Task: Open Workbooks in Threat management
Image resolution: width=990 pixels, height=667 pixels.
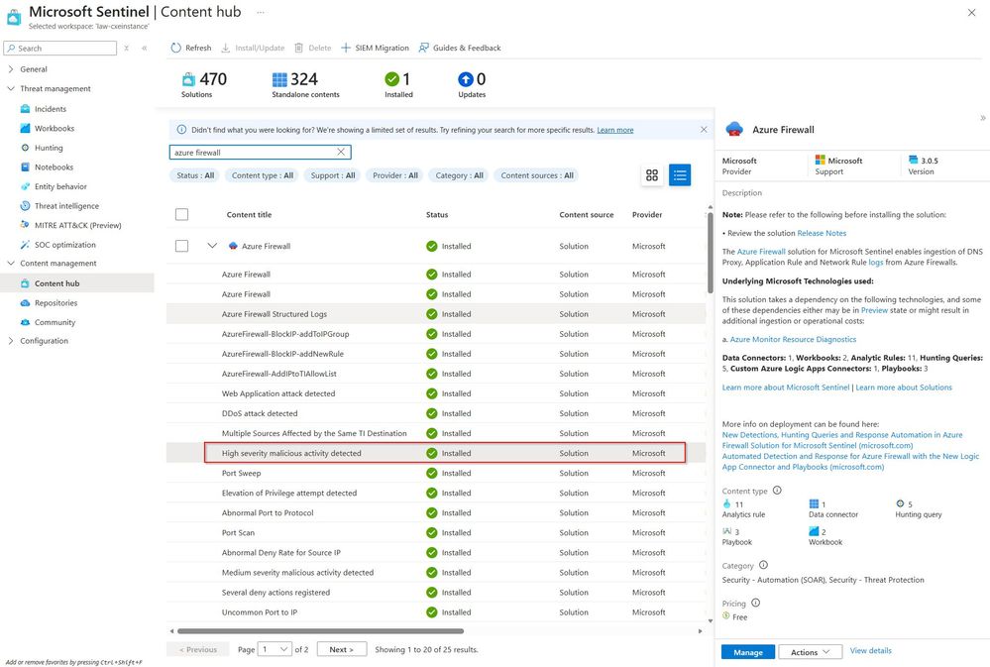Action: tap(55, 128)
